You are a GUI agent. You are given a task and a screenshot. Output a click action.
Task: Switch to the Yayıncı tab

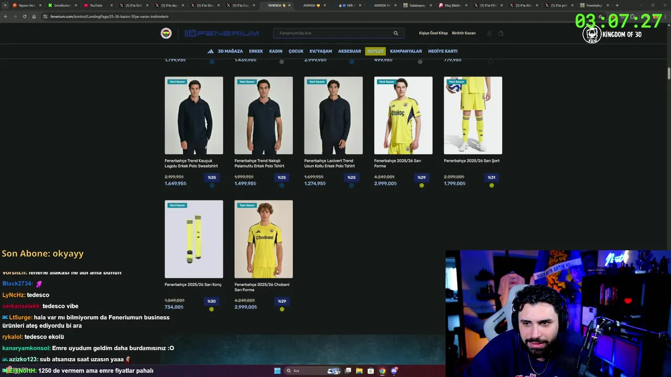click(26, 5)
